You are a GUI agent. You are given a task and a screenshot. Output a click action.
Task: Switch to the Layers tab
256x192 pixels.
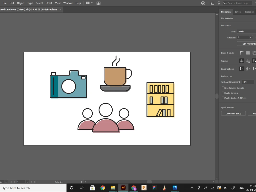(238, 12)
